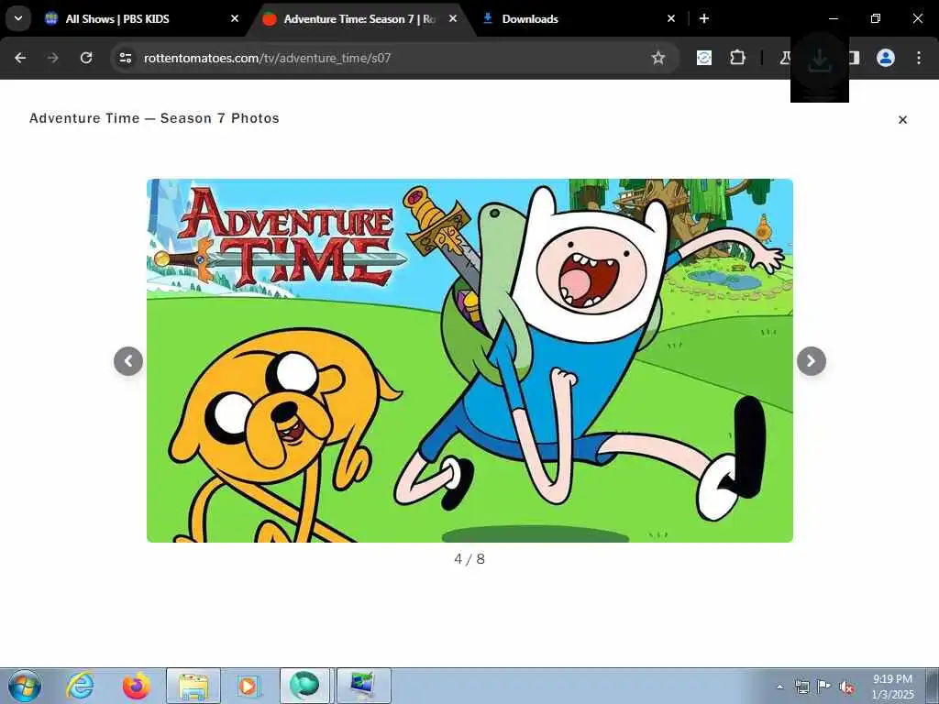Viewport: 939px width, 704px height.
Task: Show hidden system tray icons
Action: pyautogui.click(x=779, y=687)
